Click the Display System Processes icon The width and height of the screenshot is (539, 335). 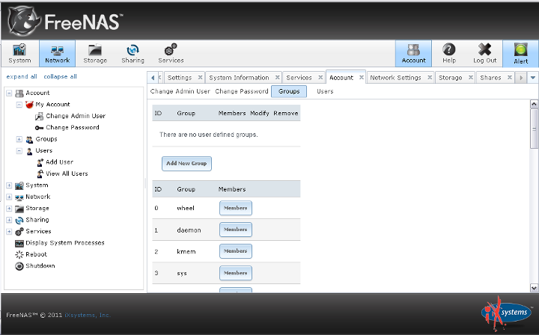click(19, 243)
